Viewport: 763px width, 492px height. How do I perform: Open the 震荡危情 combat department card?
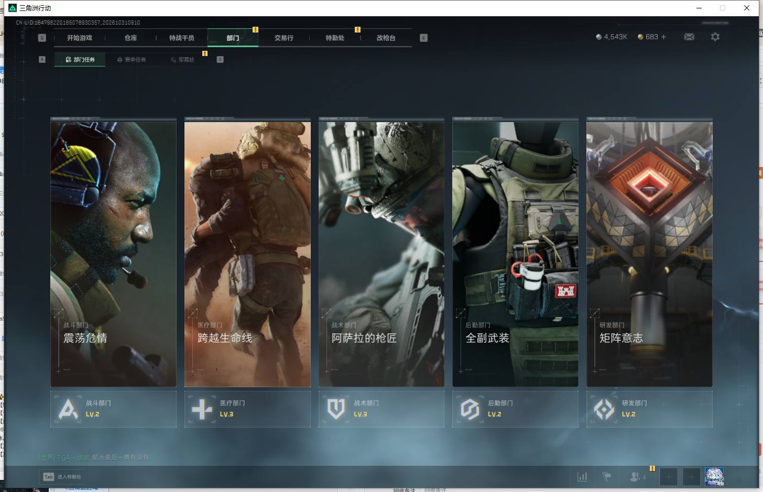[x=113, y=253]
